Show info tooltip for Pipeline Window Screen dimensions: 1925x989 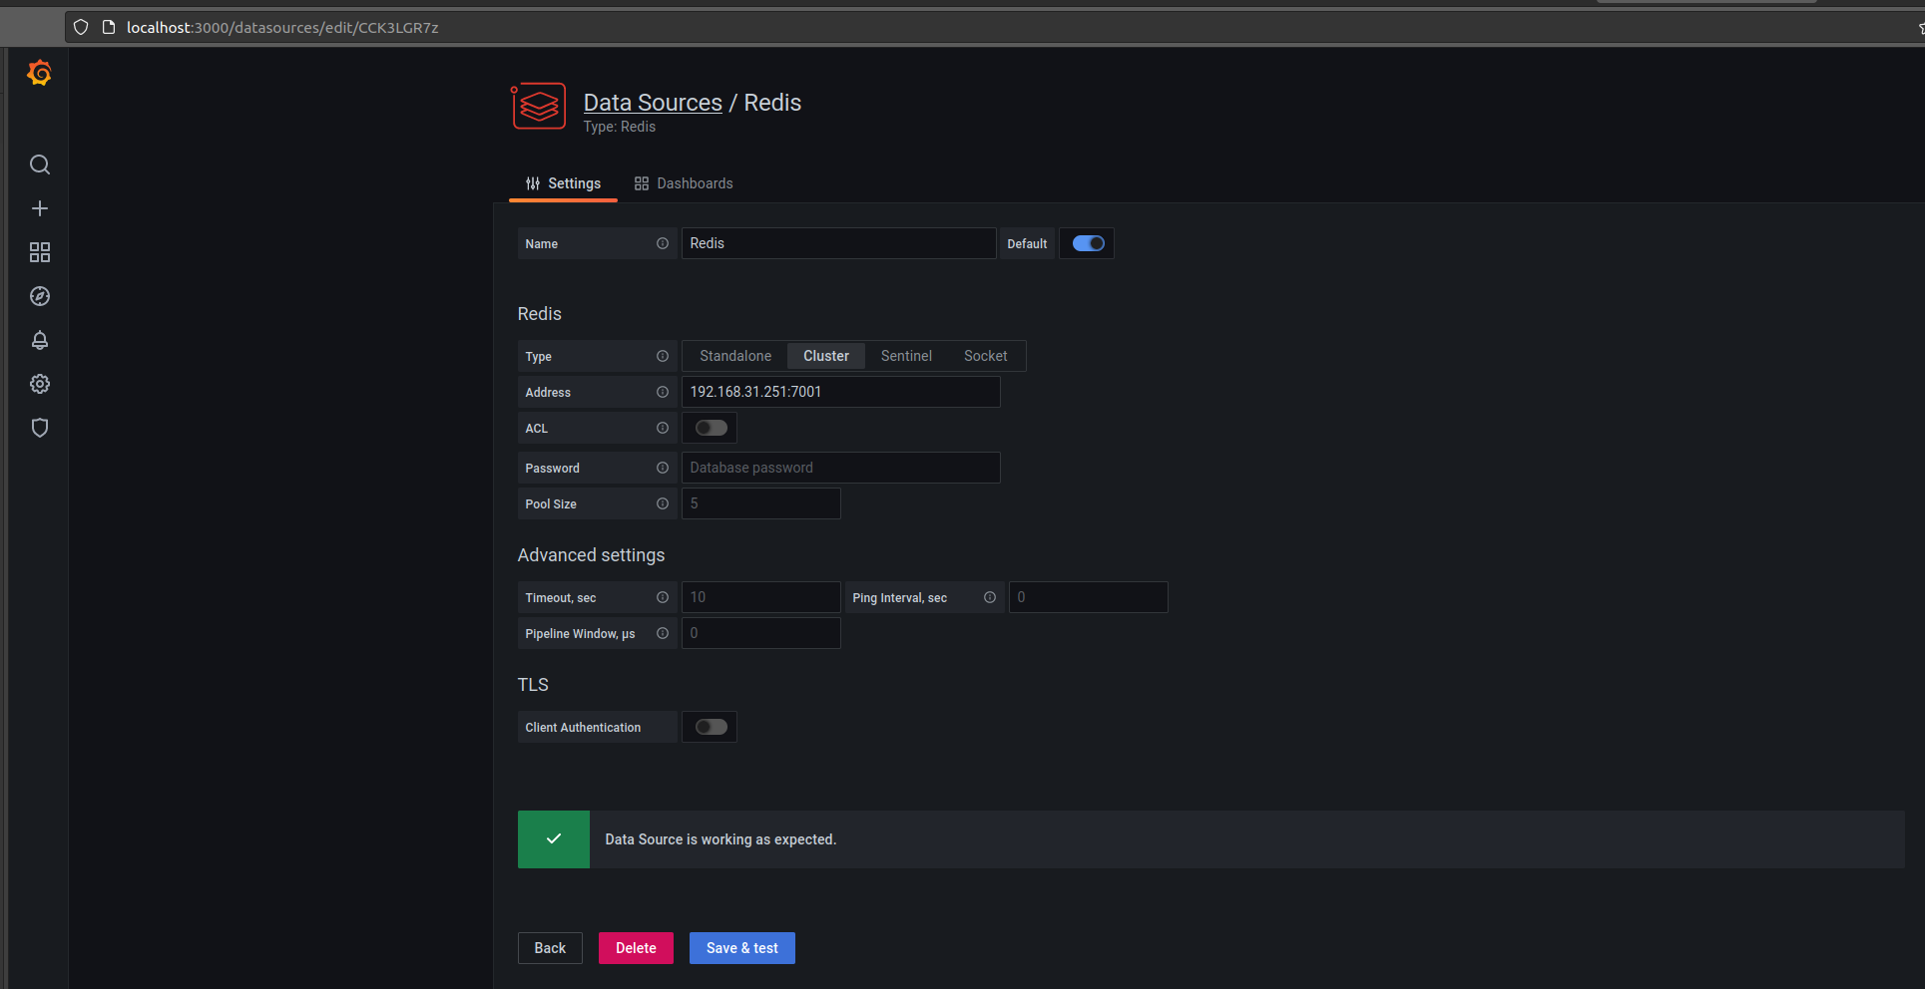click(x=663, y=633)
